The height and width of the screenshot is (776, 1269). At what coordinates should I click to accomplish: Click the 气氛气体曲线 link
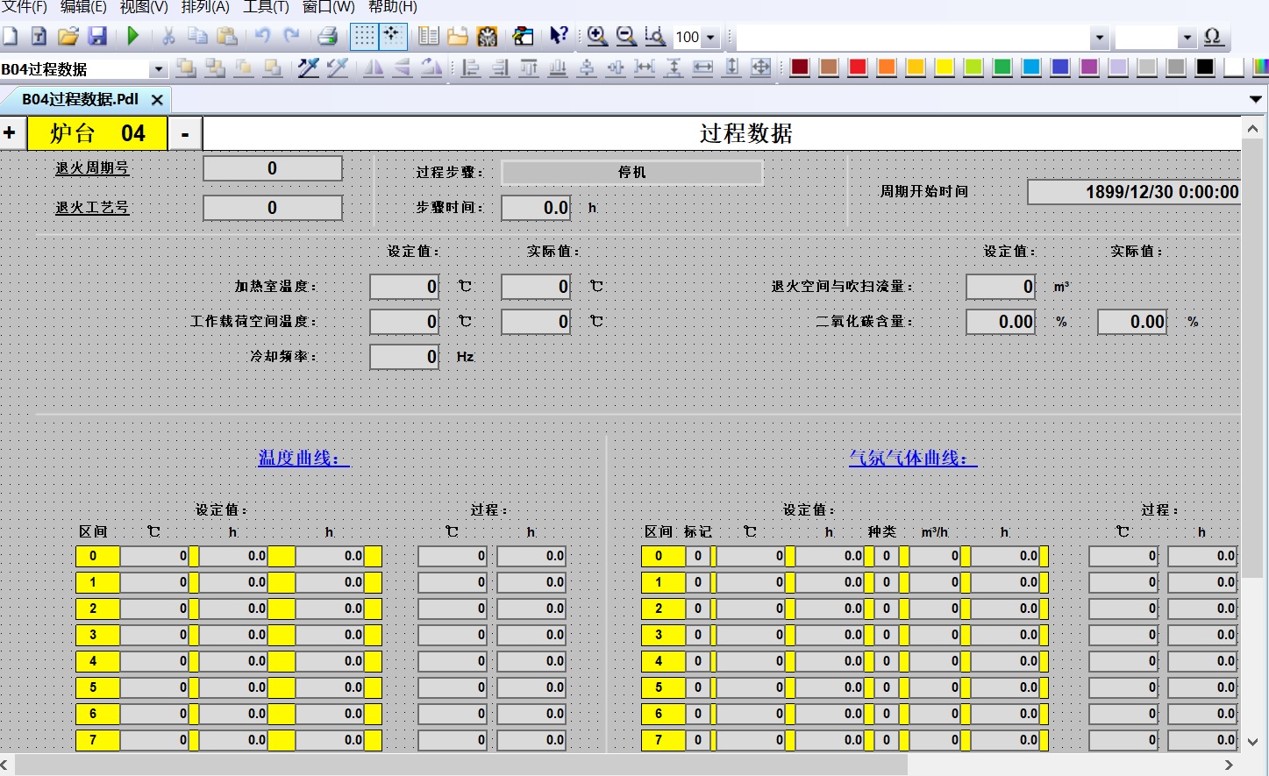click(x=912, y=458)
